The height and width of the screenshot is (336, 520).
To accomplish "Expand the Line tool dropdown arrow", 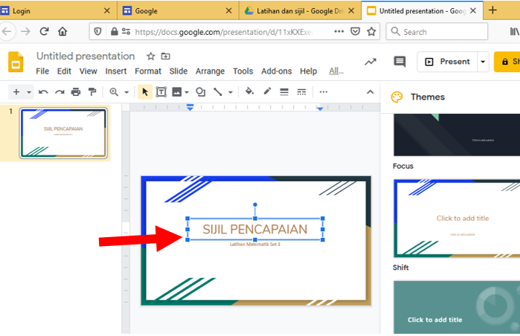I will point(231,92).
